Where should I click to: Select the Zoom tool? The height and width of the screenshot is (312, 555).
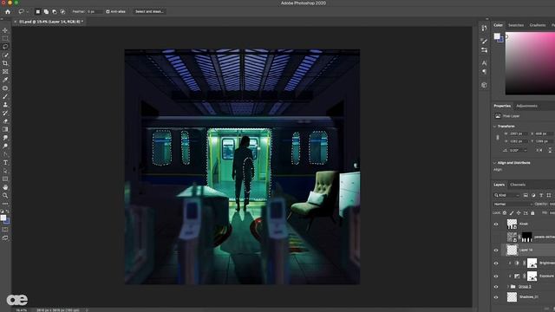(5, 195)
